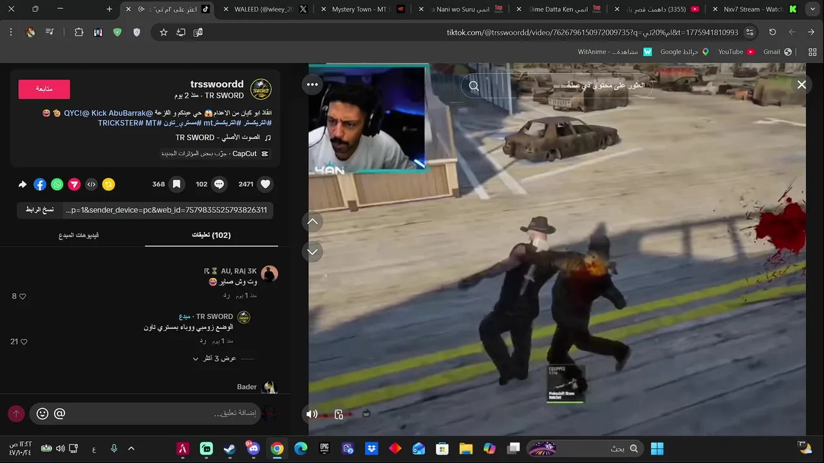Image resolution: width=824 pixels, height=463 pixels.
Task: Reply to the AU, RAJ 3K comment
Action: click(227, 295)
